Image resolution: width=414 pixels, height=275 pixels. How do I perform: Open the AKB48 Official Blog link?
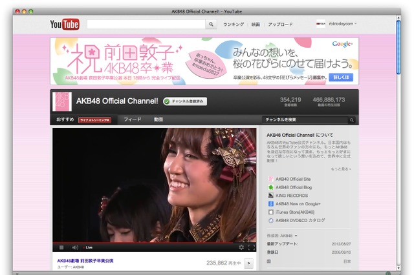pos(294,187)
